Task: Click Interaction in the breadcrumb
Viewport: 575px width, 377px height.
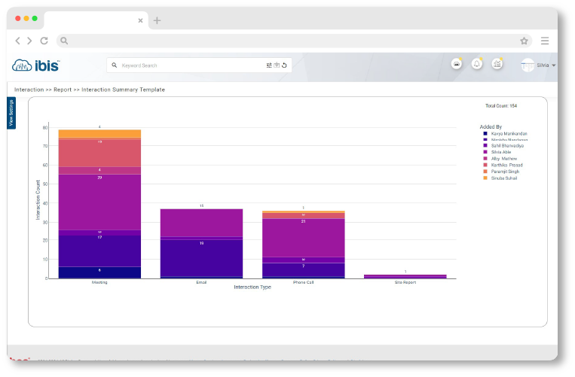Action: pyautogui.click(x=29, y=90)
